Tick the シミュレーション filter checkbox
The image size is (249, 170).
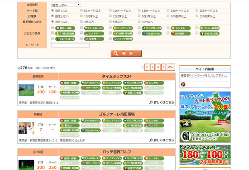(x=139, y=33)
